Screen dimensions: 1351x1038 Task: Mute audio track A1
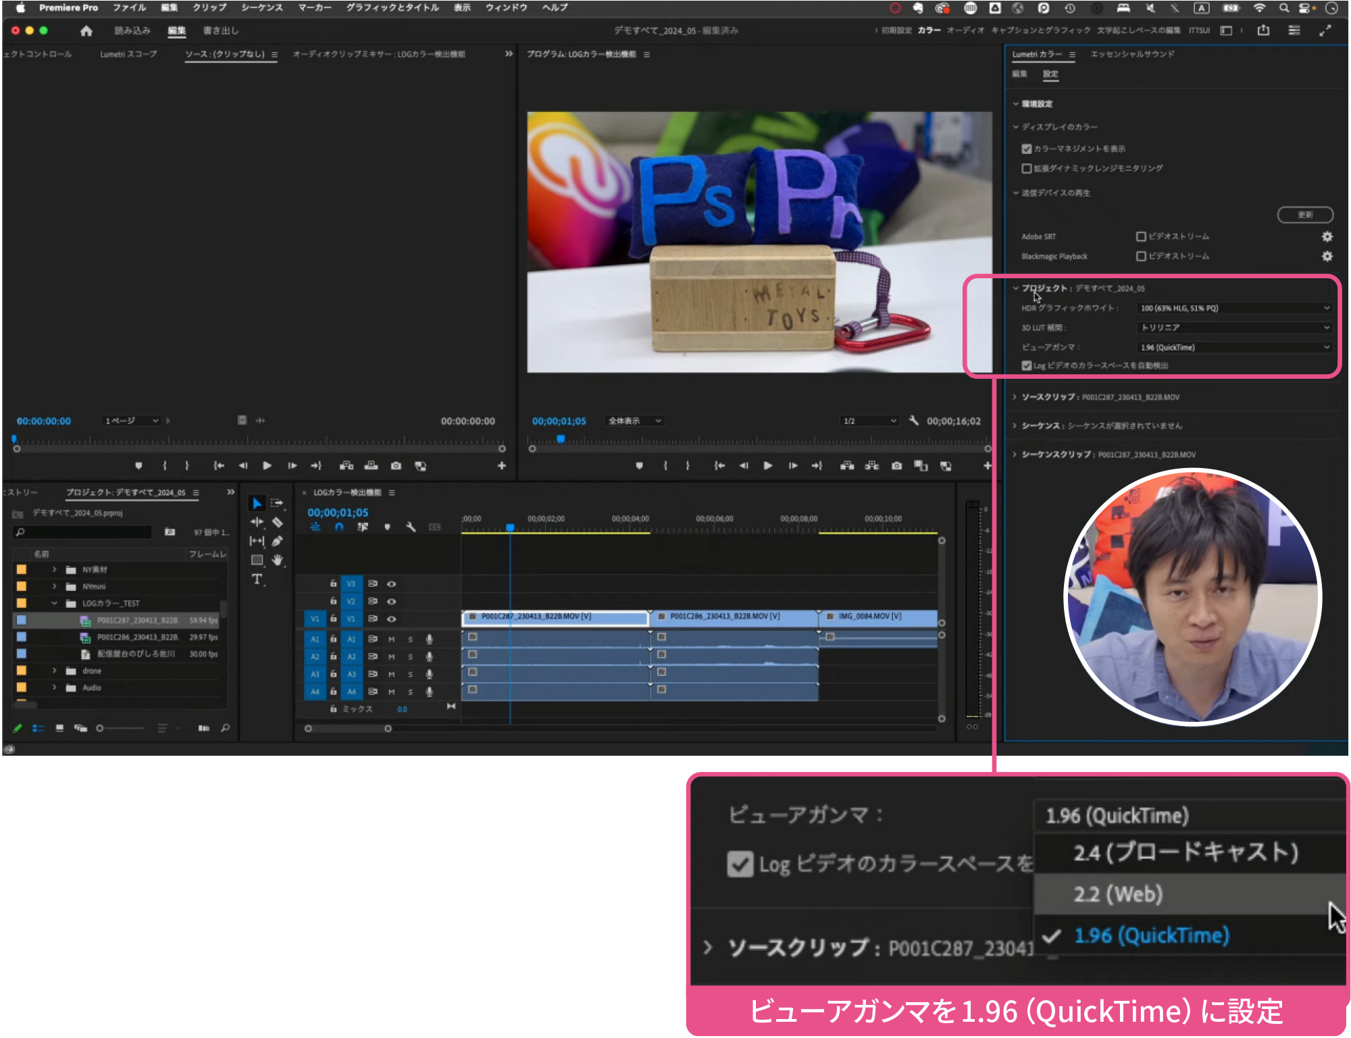tap(391, 639)
